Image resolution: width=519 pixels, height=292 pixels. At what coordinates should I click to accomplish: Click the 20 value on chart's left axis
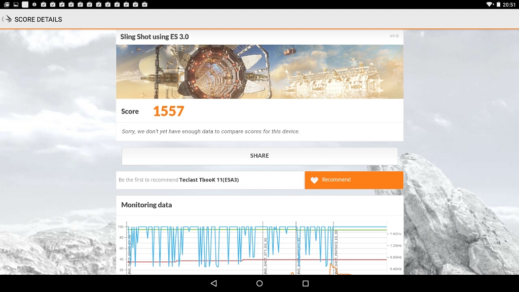[x=122, y=270]
